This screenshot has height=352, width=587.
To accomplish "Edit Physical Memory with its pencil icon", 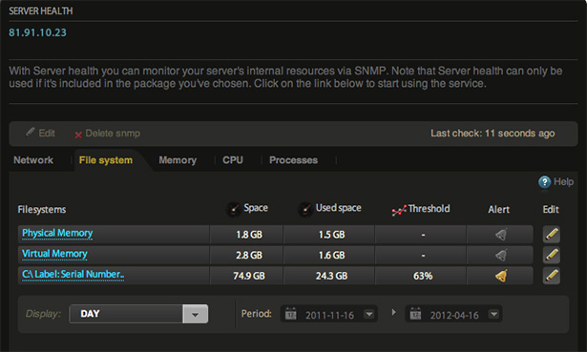I will 552,235.
